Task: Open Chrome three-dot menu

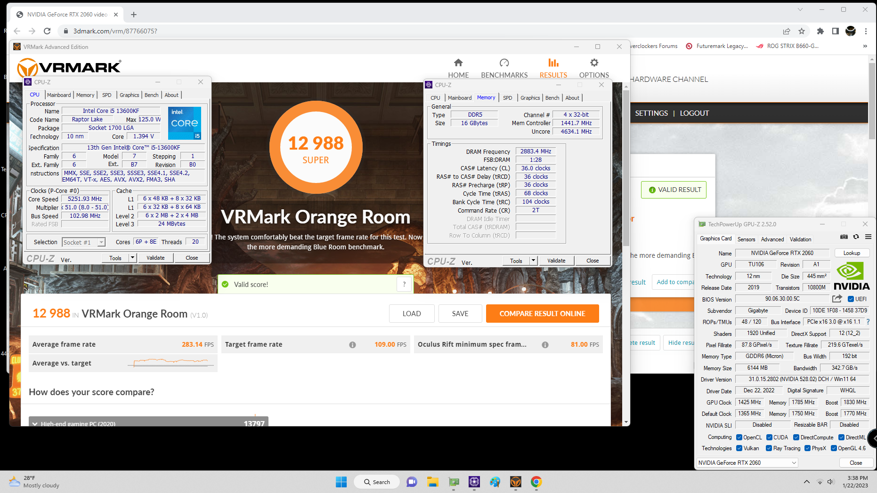Action: (x=866, y=31)
